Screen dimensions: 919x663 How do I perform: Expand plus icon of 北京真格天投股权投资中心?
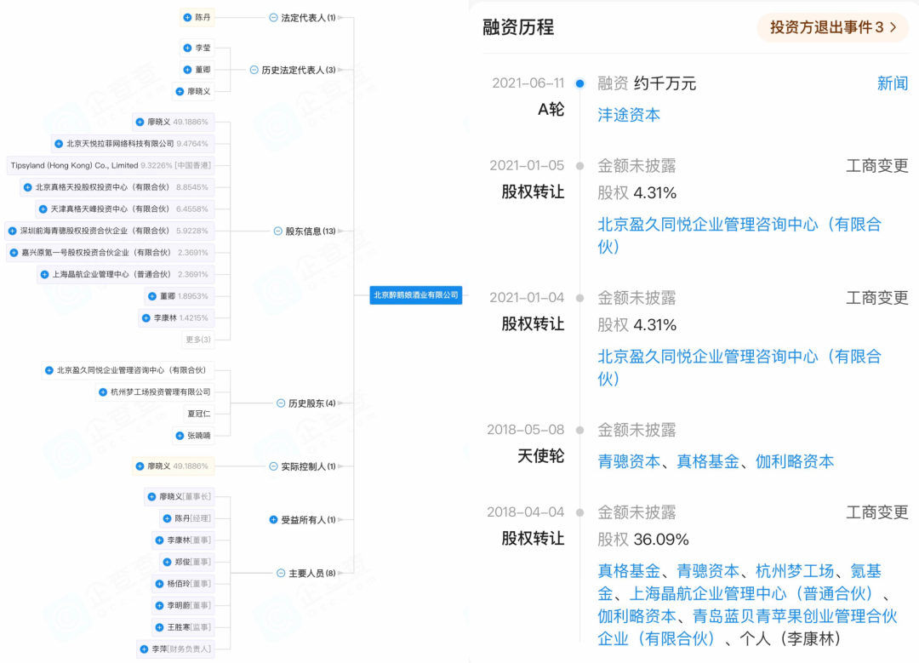click(x=27, y=187)
